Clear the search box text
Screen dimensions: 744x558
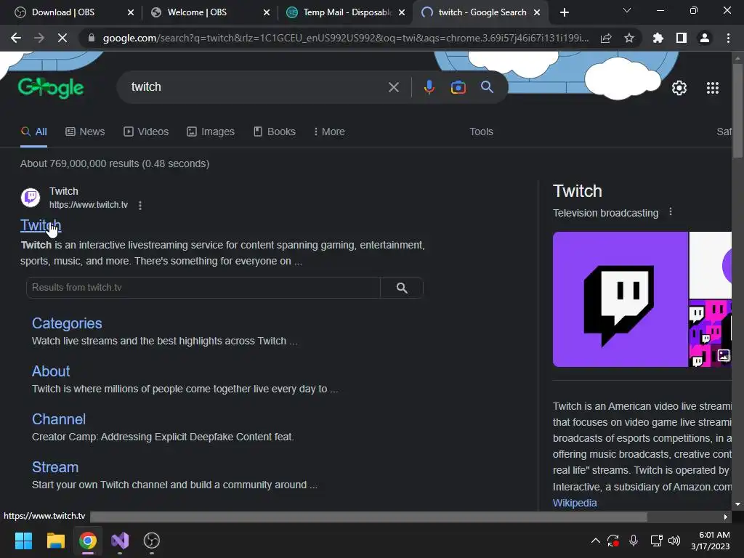coord(394,87)
